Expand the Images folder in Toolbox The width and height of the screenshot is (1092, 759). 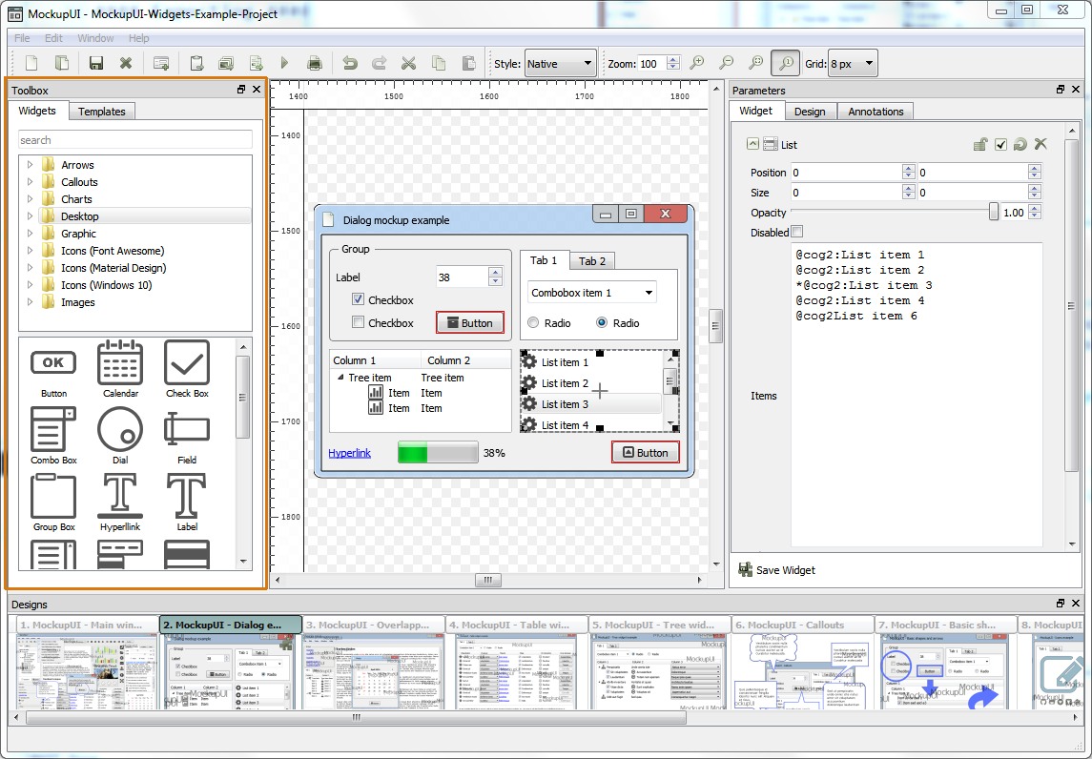click(x=30, y=302)
